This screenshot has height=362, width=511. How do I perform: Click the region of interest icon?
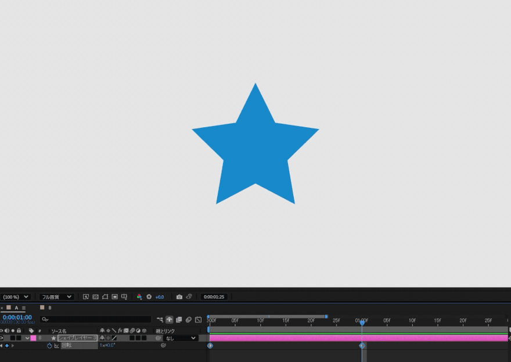(x=114, y=297)
